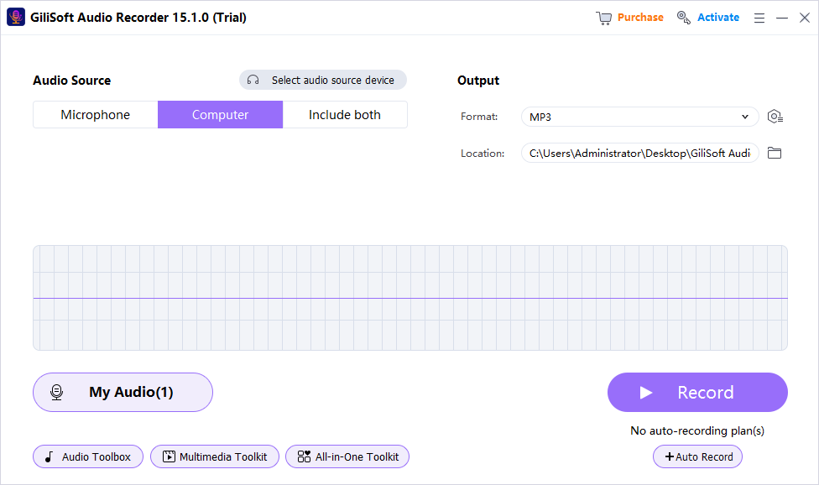The image size is (819, 485).
Task: Click Select audio source device button
Action: point(323,80)
